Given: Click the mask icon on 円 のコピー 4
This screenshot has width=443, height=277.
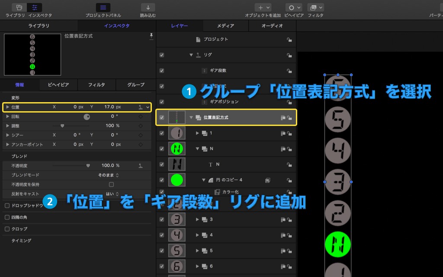Looking at the screenshot, I should [267, 180].
